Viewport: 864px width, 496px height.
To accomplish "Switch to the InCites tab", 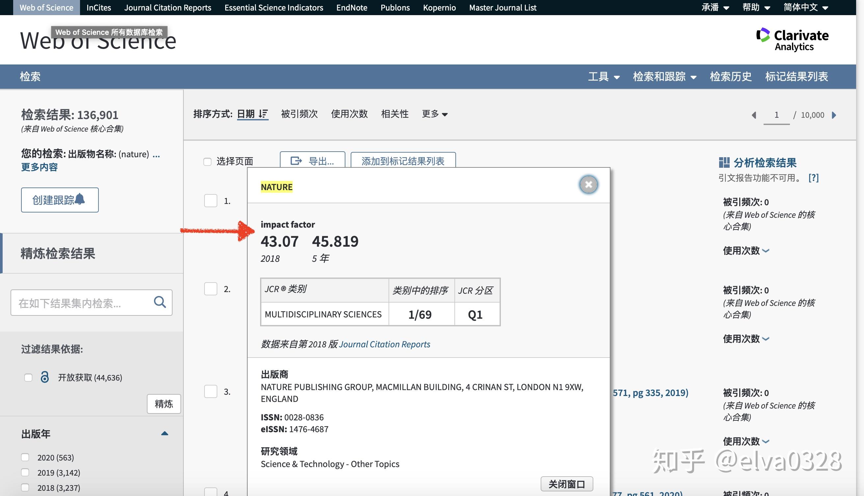I will [98, 8].
